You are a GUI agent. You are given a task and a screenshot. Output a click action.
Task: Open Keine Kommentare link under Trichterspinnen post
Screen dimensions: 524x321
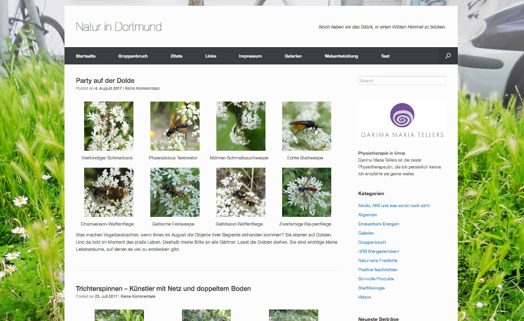pos(138,296)
